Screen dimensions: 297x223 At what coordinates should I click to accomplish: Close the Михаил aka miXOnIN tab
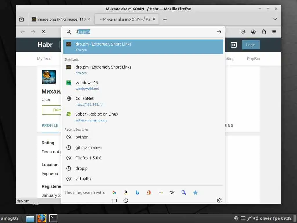tap(154, 19)
